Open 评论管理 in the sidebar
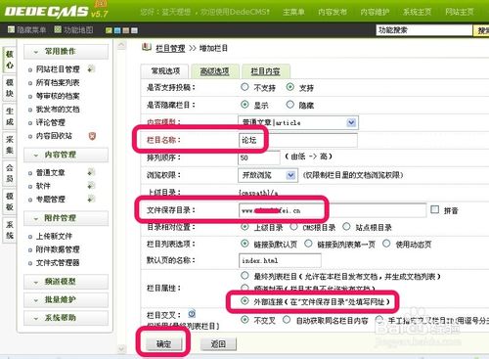 (x=50, y=122)
